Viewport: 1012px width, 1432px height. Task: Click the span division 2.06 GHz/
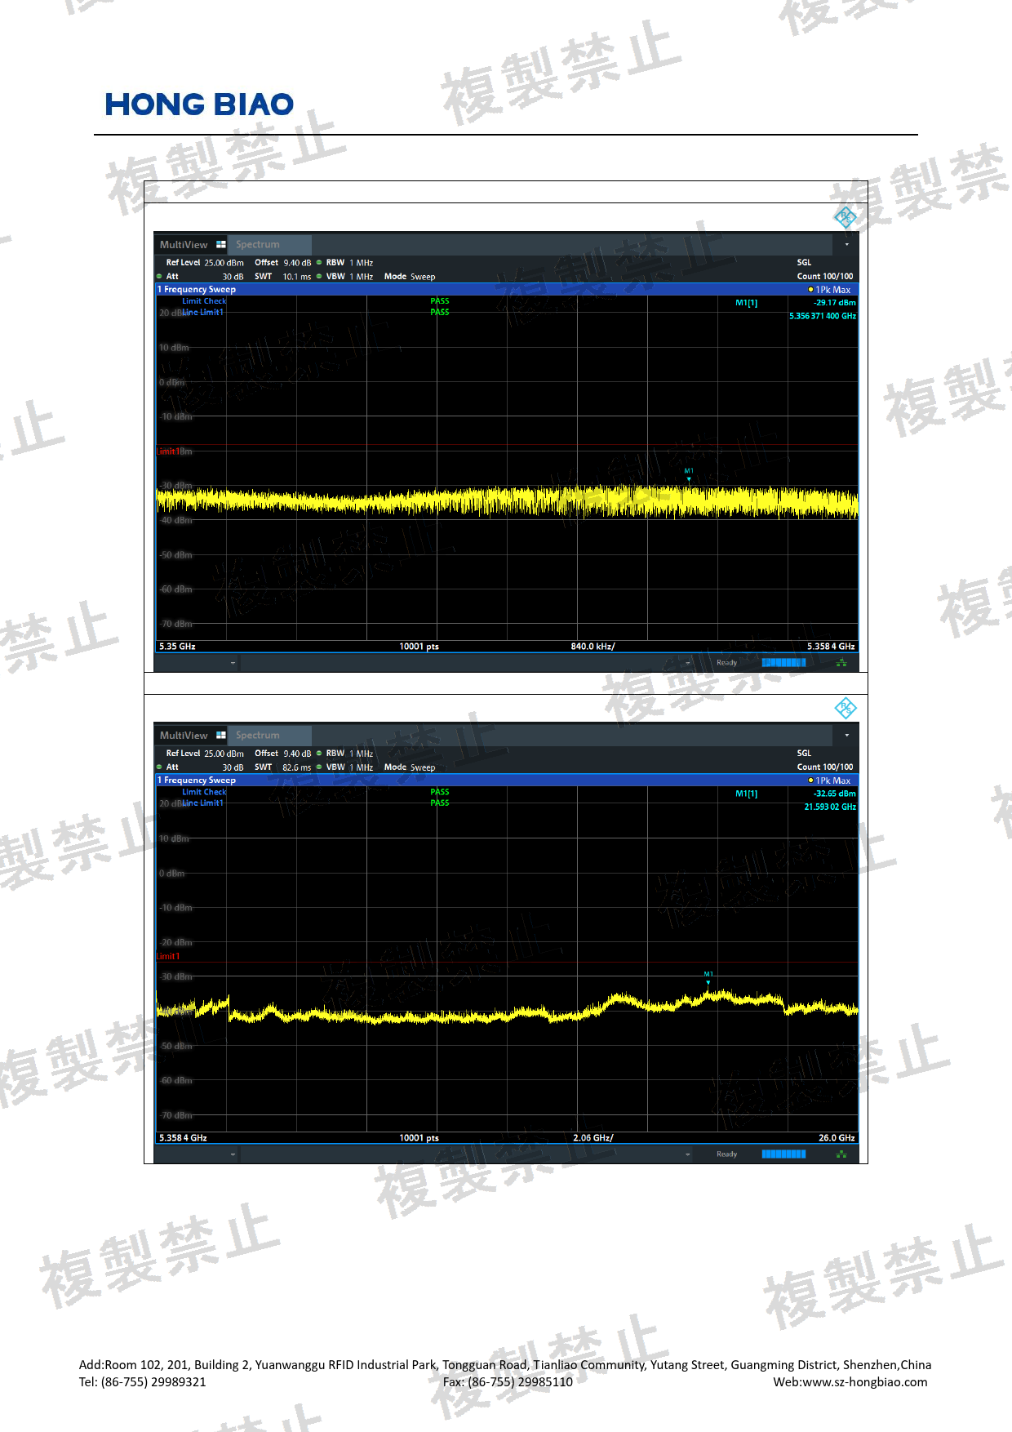(x=593, y=1138)
